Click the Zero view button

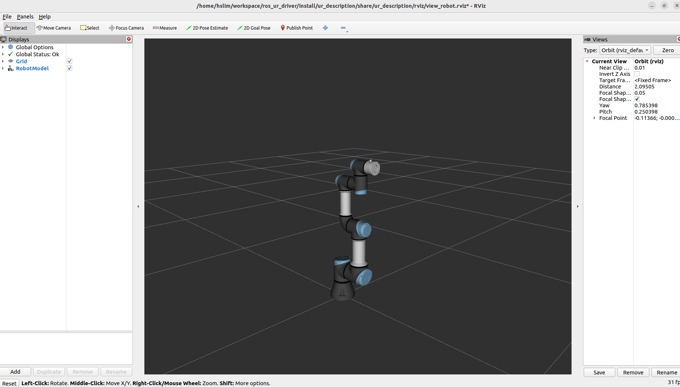tap(667, 50)
